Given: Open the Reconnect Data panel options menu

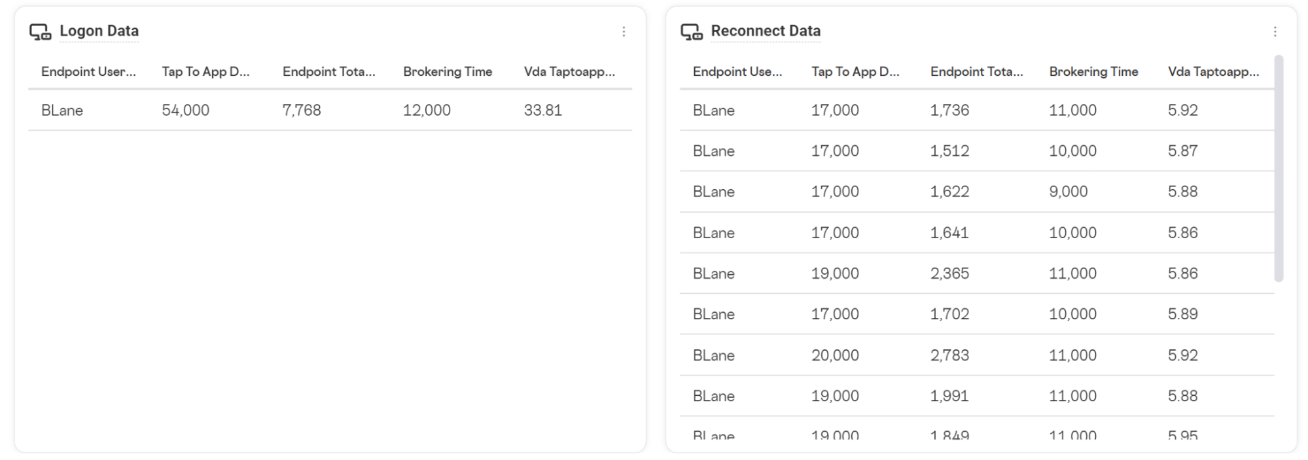Looking at the screenshot, I should tap(1275, 31).
